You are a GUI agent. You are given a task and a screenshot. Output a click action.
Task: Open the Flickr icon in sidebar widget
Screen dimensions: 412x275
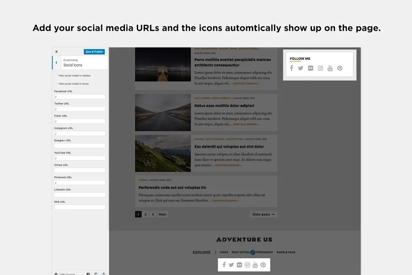(310, 68)
